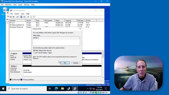Screen dimensions: 169x95
Task: Collapse the tree chevron left of volume list
Action: 7,23
